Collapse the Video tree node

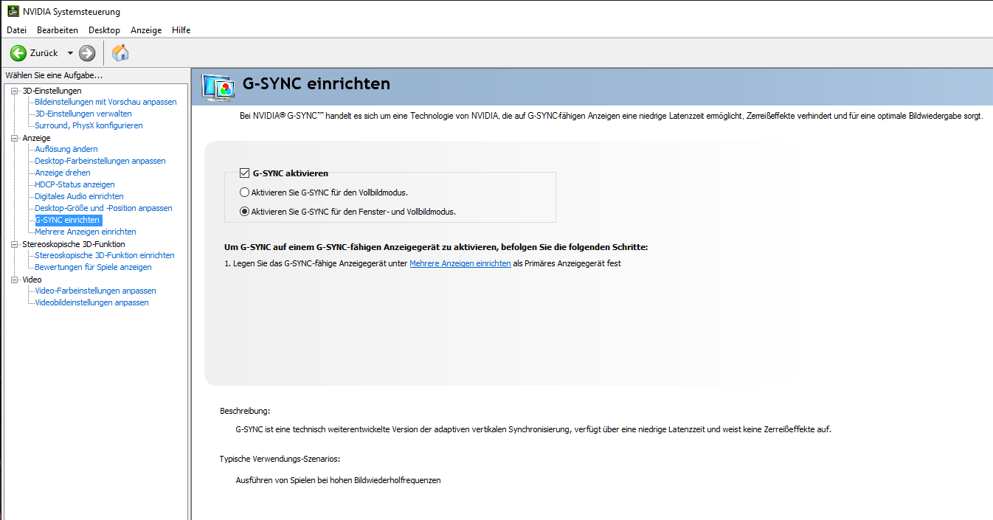(x=14, y=280)
